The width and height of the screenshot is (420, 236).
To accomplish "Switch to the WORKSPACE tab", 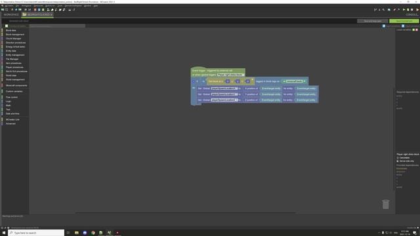I will (x=11, y=14).
